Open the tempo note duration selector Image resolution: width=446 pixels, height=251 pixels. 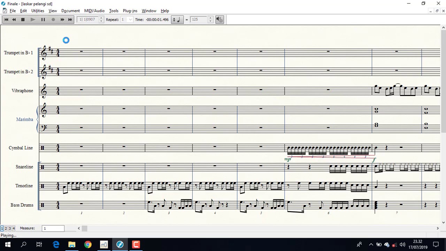177,20
